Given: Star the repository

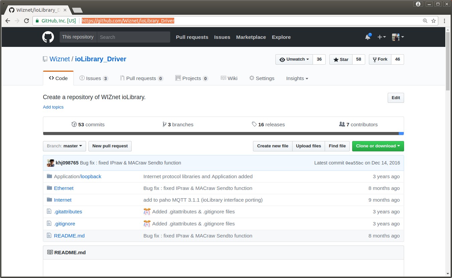Looking at the screenshot, I should tap(341, 59).
